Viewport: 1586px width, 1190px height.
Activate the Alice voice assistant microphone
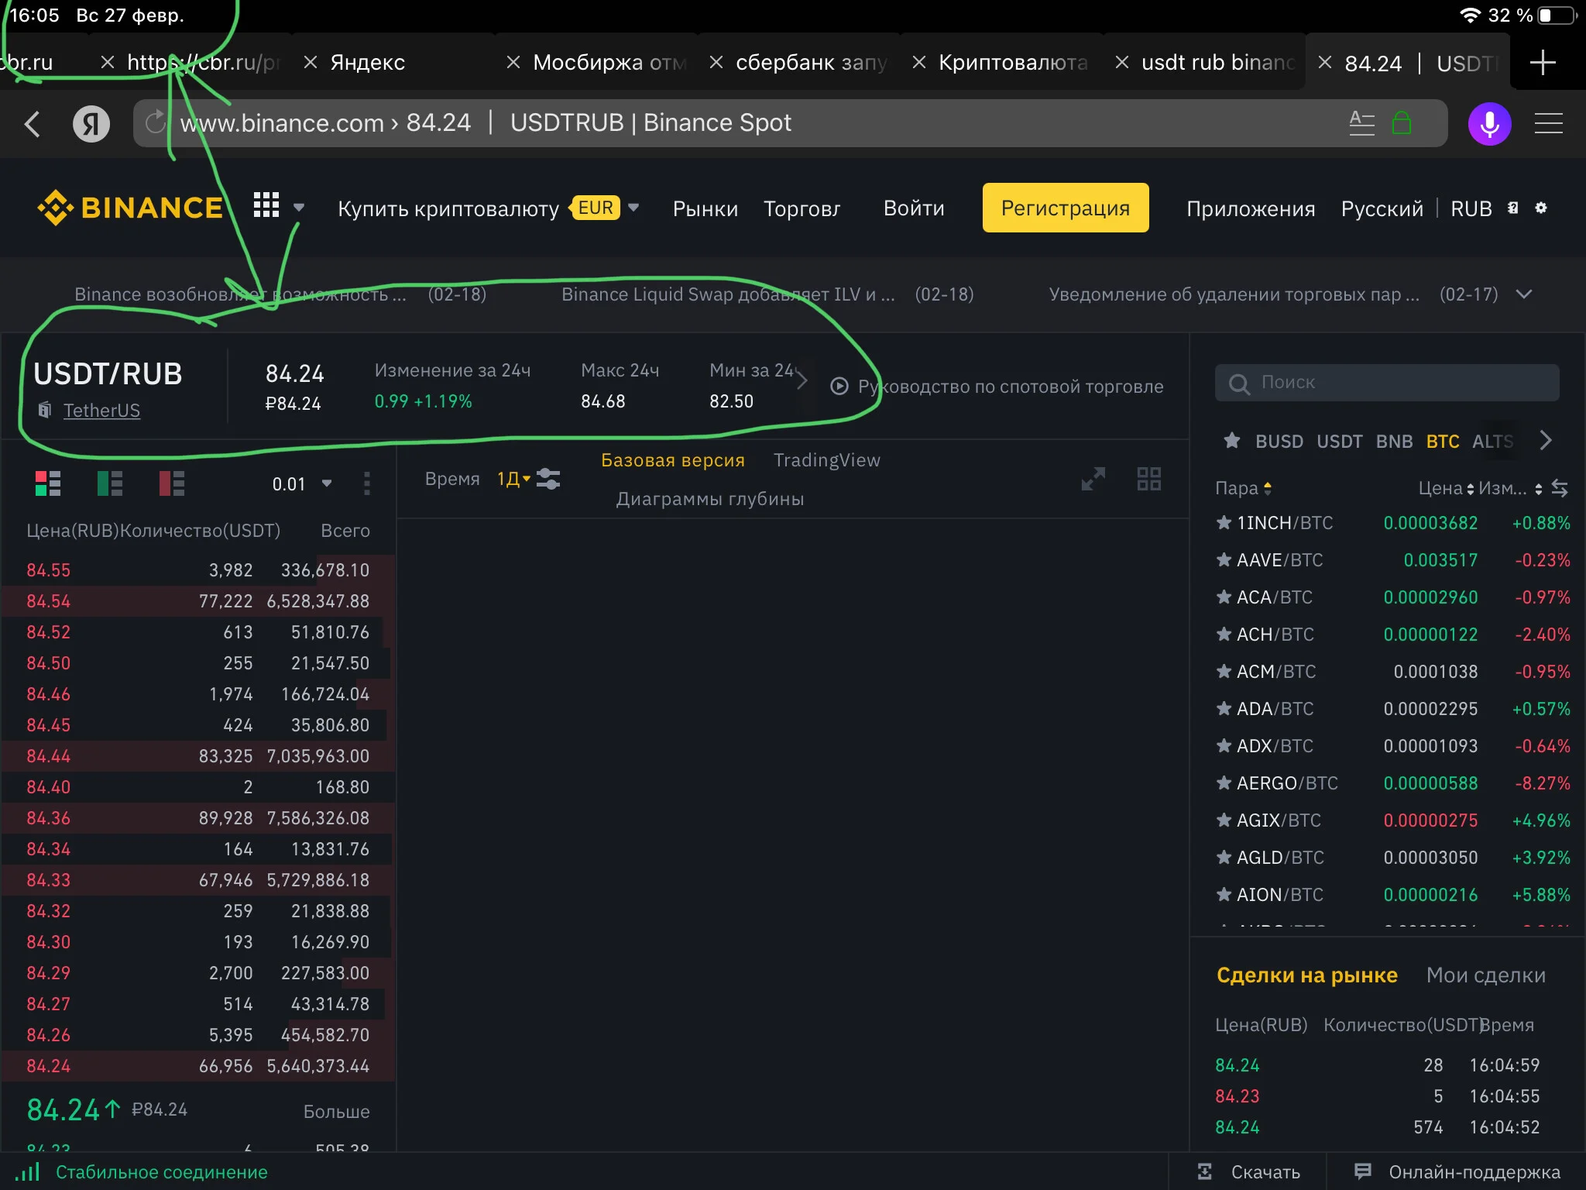click(x=1489, y=124)
